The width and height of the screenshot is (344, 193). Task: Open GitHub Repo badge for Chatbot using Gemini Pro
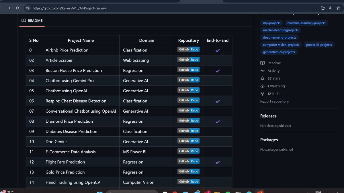[x=188, y=80]
